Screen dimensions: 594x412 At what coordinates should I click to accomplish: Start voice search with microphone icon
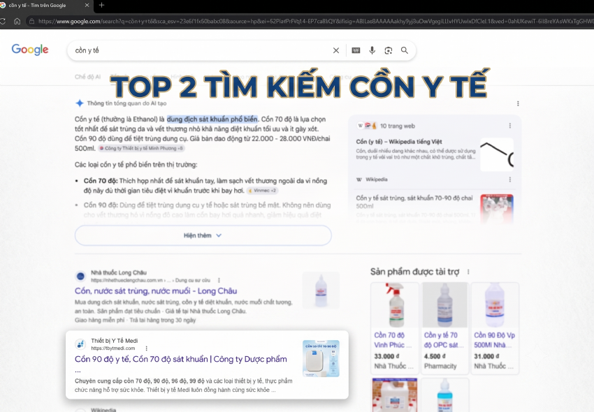pyautogui.click(x=372, y=50)
